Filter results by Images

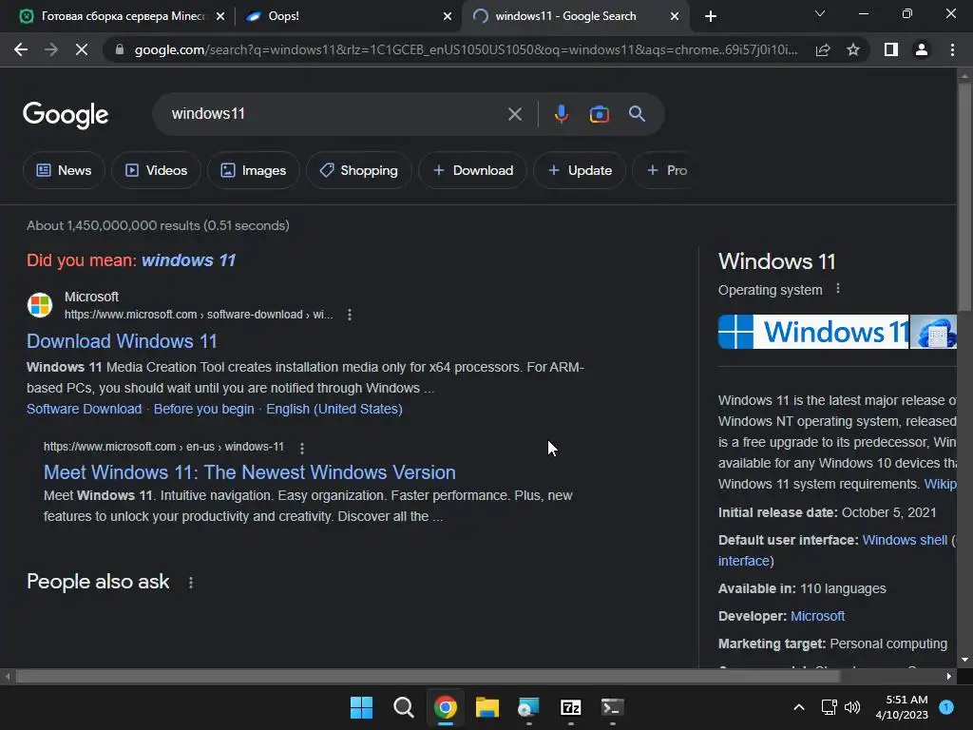point(253,170)
